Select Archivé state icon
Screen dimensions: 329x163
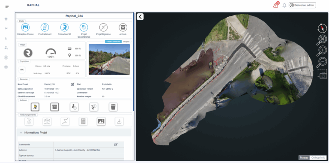pos(123,27)
